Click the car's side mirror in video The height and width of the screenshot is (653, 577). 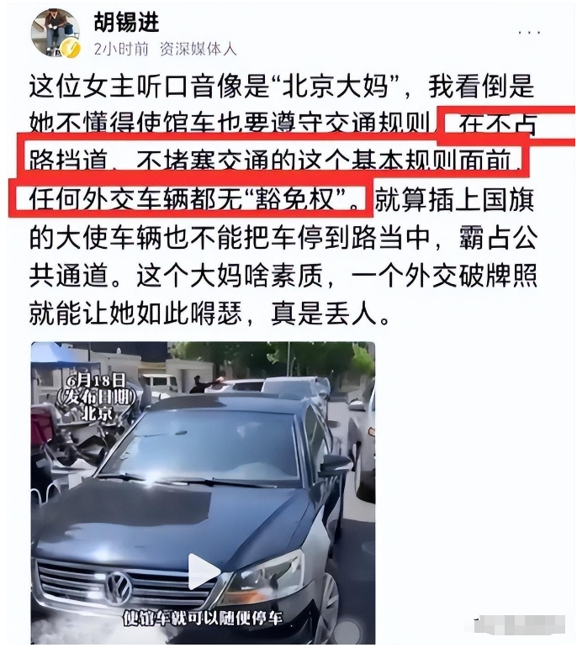tap(335, 465)
